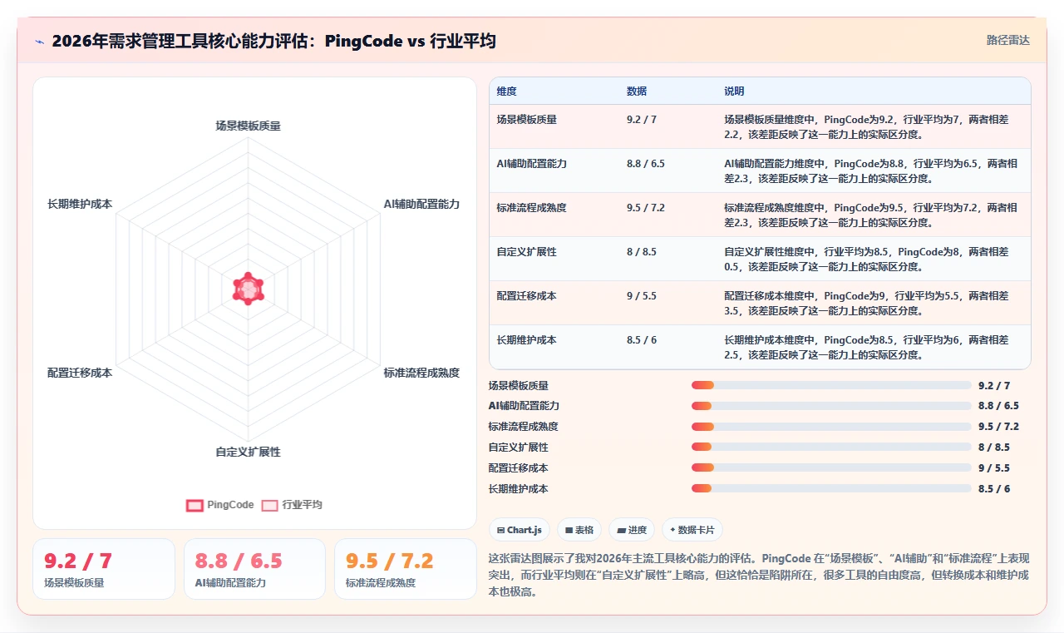Viewport: 1064px width, 633px height.
Task: Click the 8.5 / 6 value in the table
Action: coord(642,339)
